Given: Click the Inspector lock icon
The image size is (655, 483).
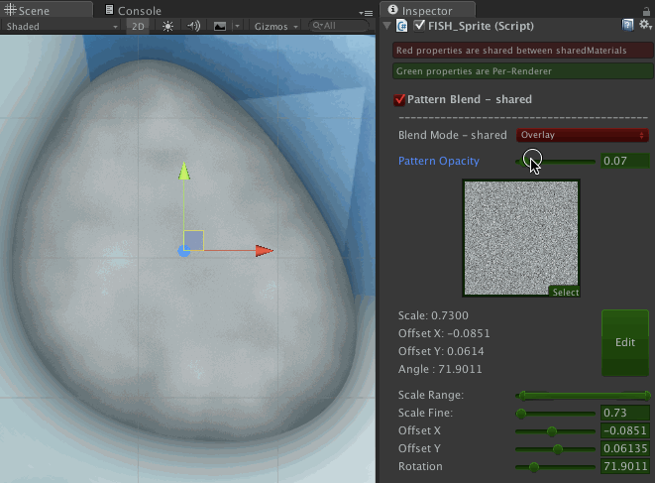Looking at the screenshot, I should [x=630, y=10].
